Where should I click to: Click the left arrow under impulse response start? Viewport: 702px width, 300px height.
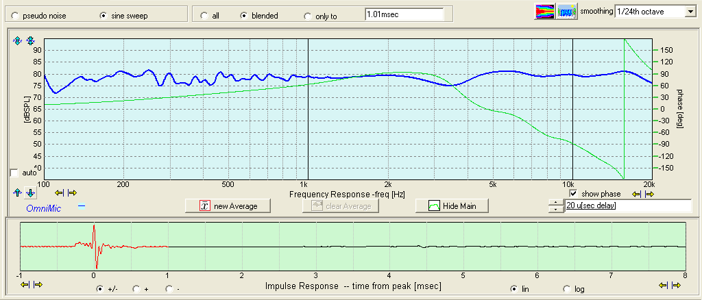26,284
